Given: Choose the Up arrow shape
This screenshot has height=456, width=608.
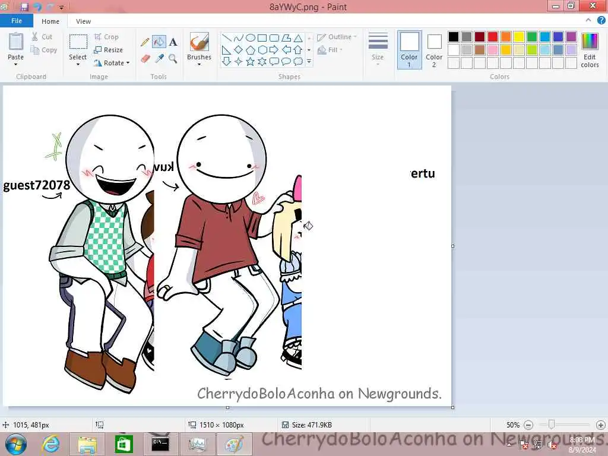Looking at the screenshot, I should [298, 50].
